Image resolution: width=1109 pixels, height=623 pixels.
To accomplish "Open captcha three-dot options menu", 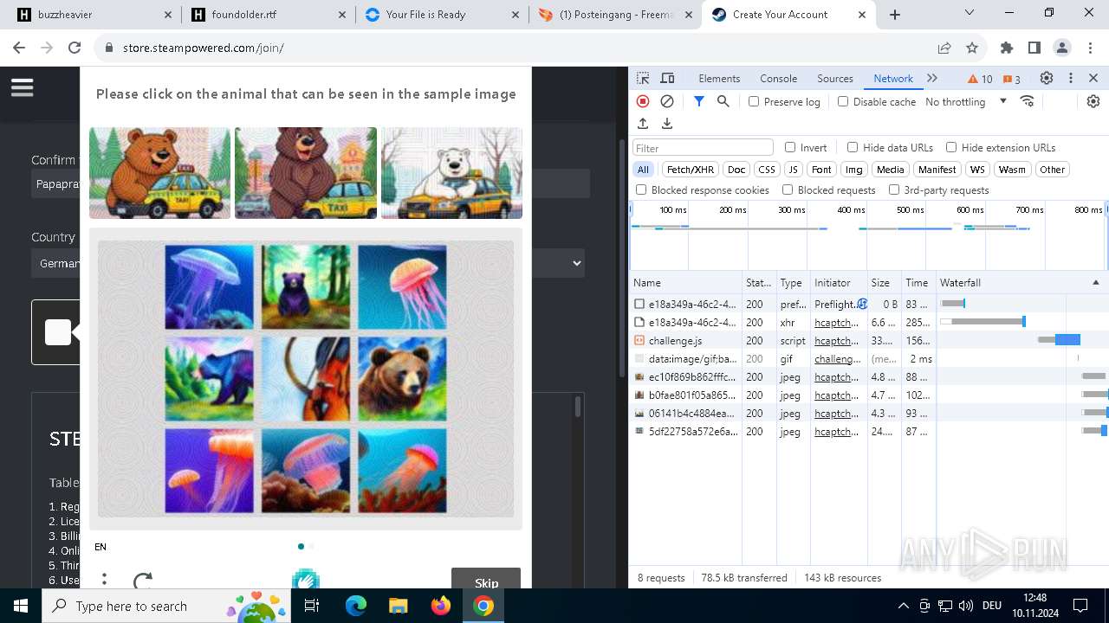I will click(104, 580).
